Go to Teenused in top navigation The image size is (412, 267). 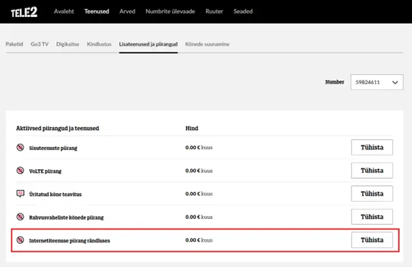97,12
